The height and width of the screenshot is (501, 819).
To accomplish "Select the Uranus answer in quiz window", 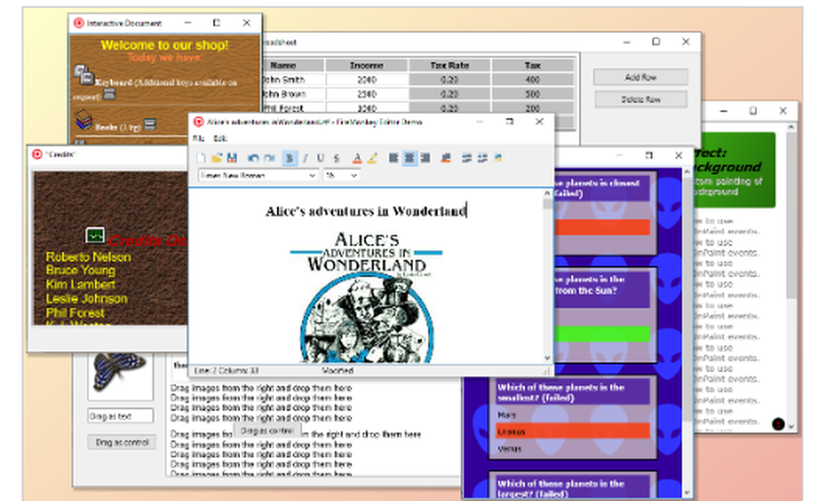I will 572,431.
